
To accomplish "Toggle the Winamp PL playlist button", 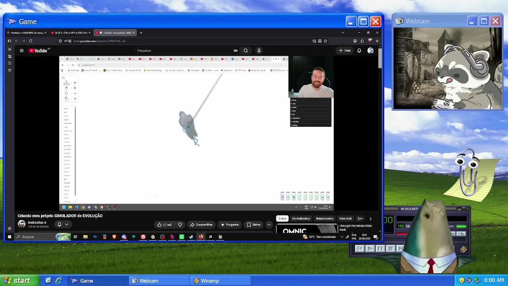I will coord(461,234).
